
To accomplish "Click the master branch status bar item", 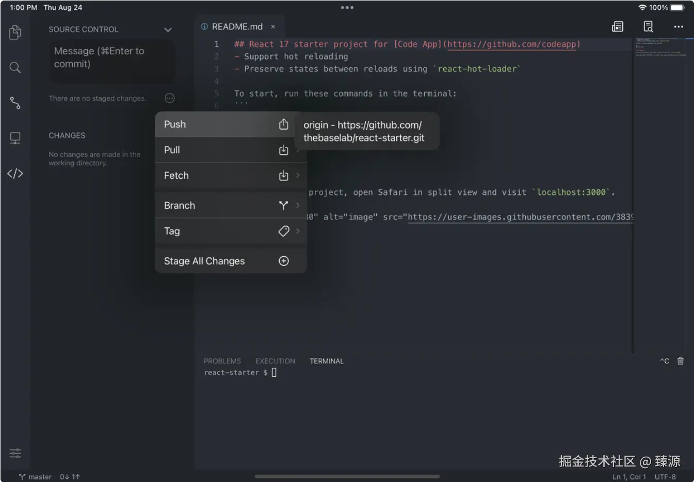I will (35, 477).
